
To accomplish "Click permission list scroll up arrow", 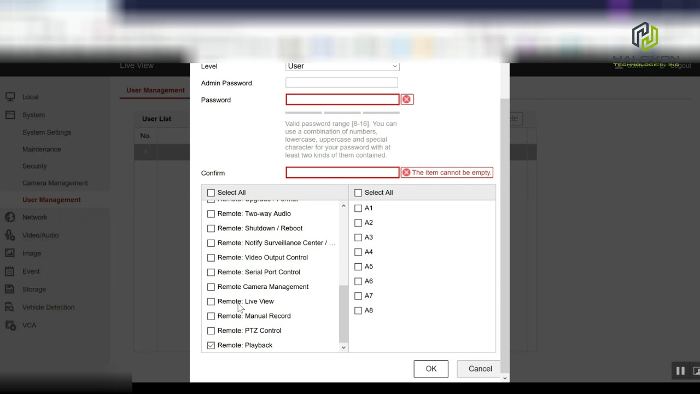I will [343, 206].
